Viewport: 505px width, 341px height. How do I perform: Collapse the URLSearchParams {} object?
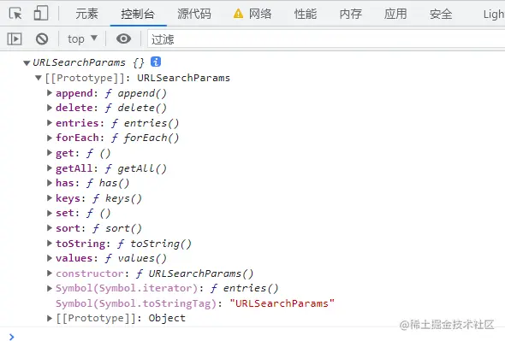[27, 62]
